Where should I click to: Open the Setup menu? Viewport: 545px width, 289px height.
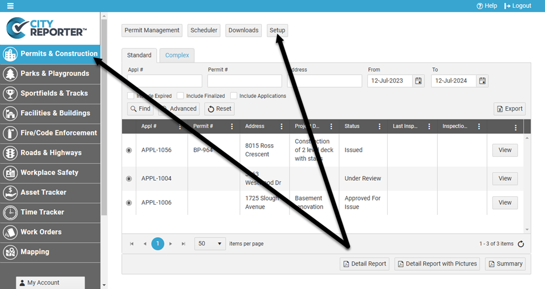pyautogui.click(x=277, y=30)
